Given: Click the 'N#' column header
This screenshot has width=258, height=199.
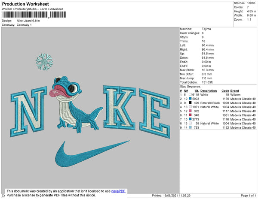Looking at the screenshot, I should click(186, 91).
